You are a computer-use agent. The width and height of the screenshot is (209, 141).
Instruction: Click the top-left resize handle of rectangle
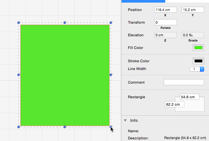(x=18, y=23)
